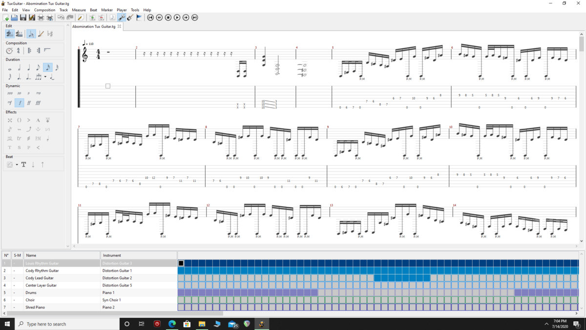Open the triplet duration dropdown arrow
The width and height of the screenshot is (586, 330).
[x=44, y=77]
